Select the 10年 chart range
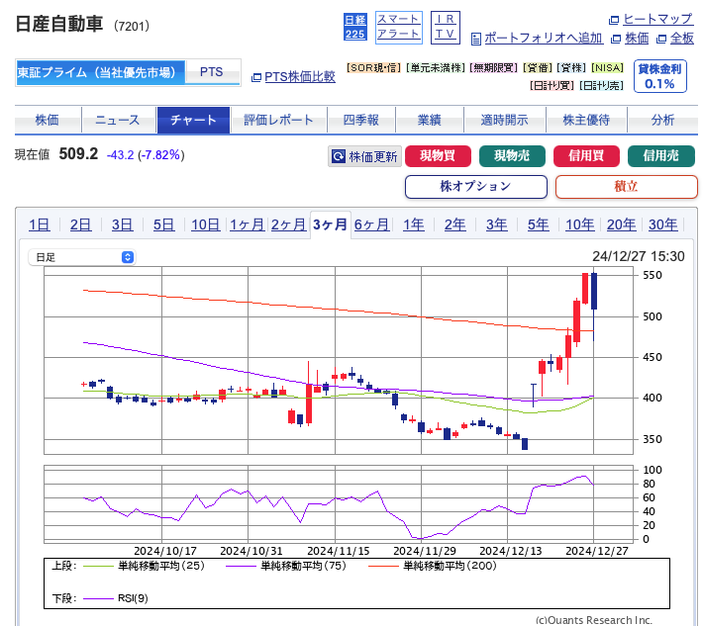This screenshot has height=626, width=703. [x=579, y=224]
